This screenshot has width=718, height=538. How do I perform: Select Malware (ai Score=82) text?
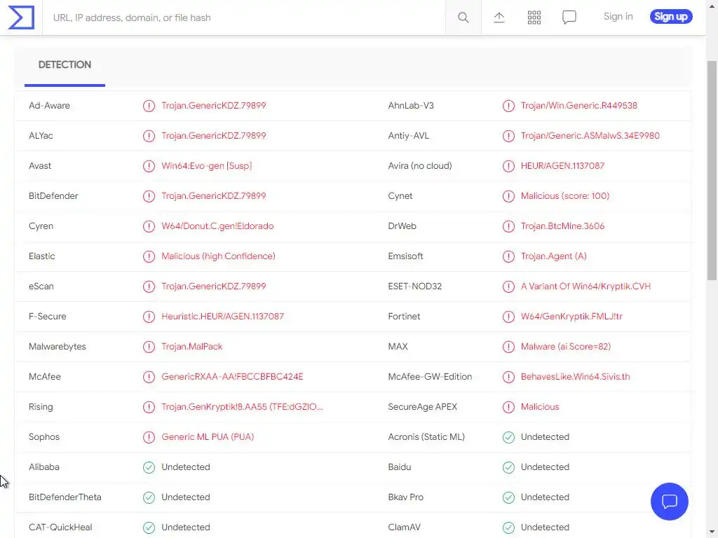tap(566, 346)
